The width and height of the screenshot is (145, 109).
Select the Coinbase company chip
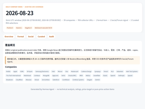tap(37, 76)
